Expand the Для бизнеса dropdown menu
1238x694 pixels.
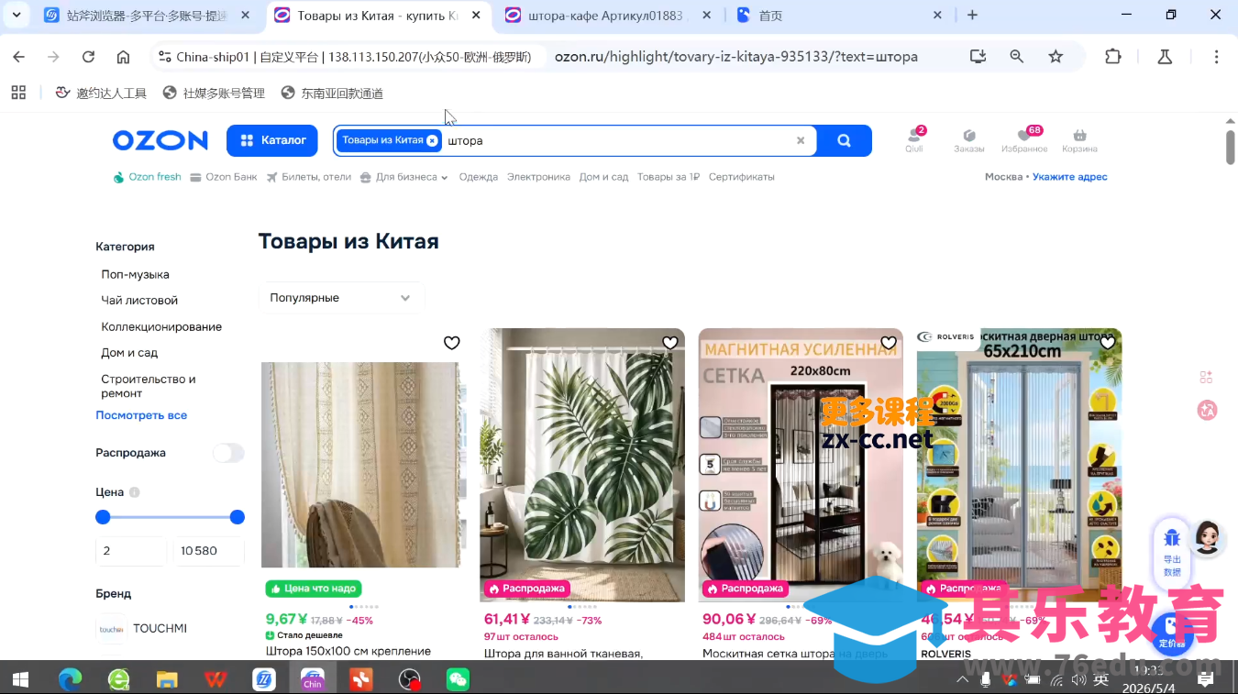[403, 177]
